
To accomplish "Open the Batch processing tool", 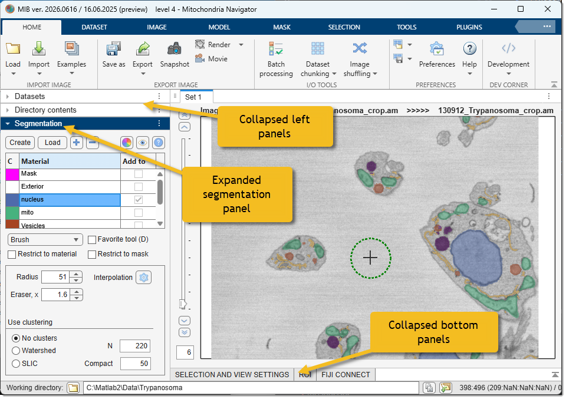I will tap(276, 48).
